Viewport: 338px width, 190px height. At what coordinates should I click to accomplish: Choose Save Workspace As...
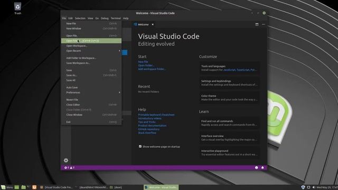pyautogui.click(x=91, y=63)
